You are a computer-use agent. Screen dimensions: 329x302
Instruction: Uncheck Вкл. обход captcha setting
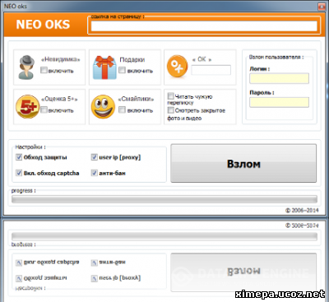19,173
